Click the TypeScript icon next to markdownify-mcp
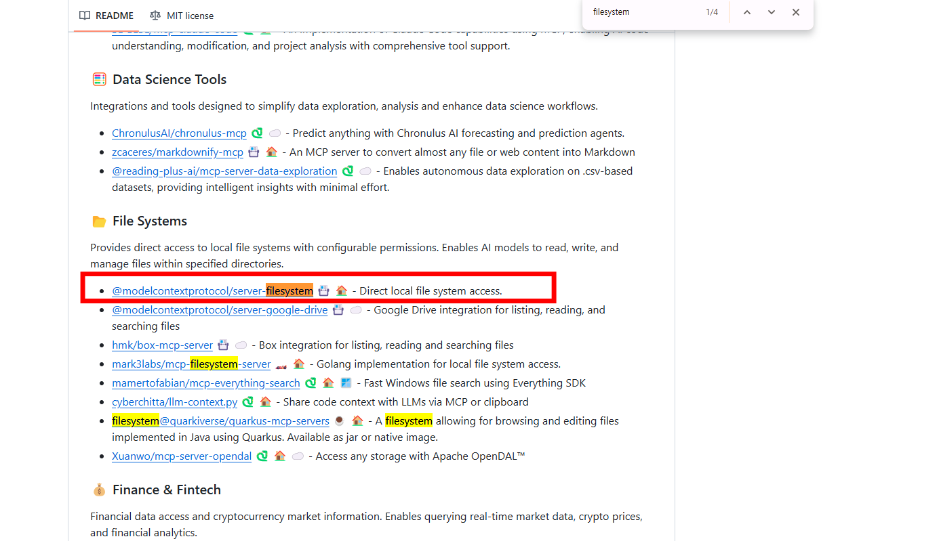This screenshot has width=939, height=541. tap(254, 152)
